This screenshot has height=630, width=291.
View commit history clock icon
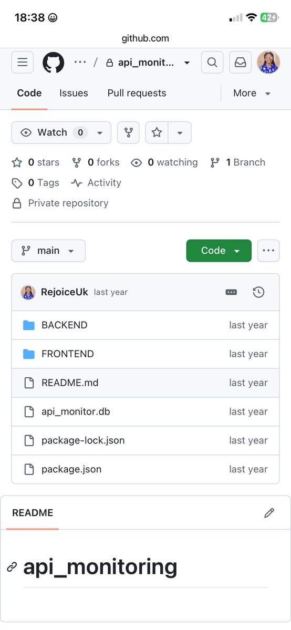point(258,292)
